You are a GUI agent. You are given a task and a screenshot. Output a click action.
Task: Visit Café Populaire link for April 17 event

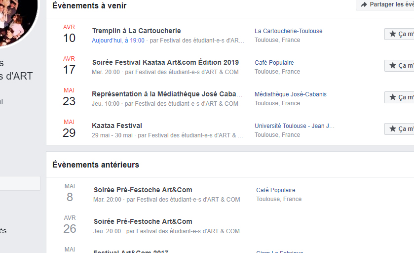tap(274, 63)
